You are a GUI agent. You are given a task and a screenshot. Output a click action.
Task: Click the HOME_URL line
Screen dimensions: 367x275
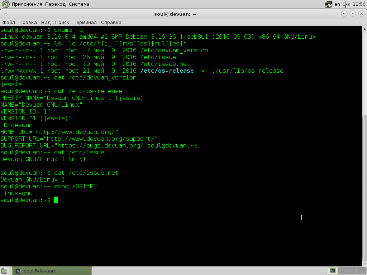59,132
